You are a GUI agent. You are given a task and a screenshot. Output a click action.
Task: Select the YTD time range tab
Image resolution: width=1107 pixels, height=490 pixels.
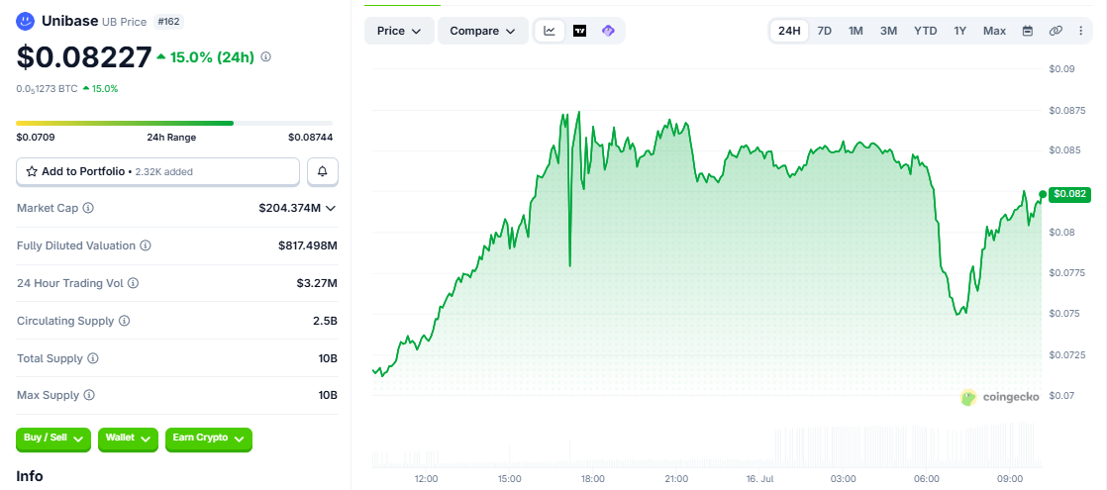[x=926, y=31]
